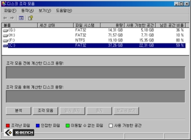Sort by 볼륨 column header
Image resolution: width=191 pixels, height=140 pixels.
(20, 25)
